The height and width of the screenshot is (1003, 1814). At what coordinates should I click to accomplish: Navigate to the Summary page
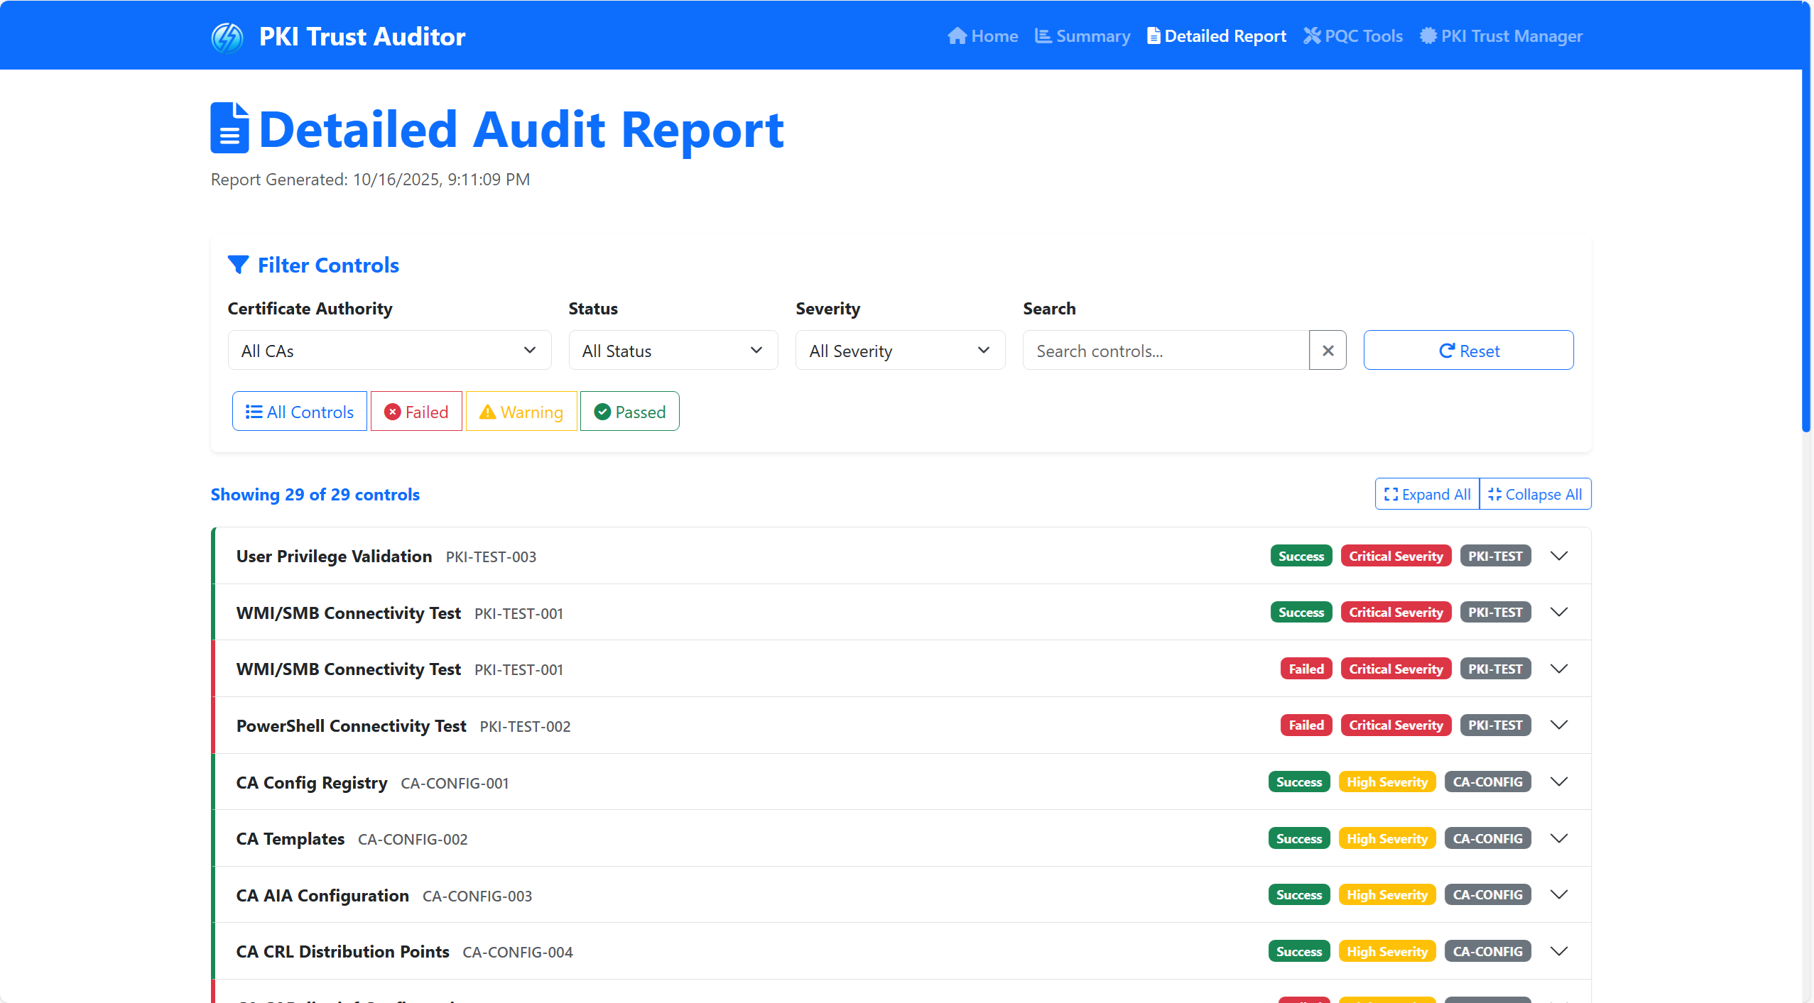[1081, 35]
